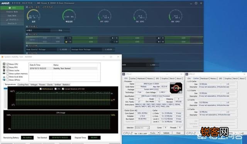Open the green Home item in Ryzen Master sidebar
The width and height of the screenshot is (247, 144).
(12, 8)
